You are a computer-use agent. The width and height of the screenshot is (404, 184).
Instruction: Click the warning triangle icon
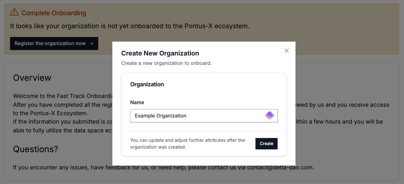click(14, 12)
